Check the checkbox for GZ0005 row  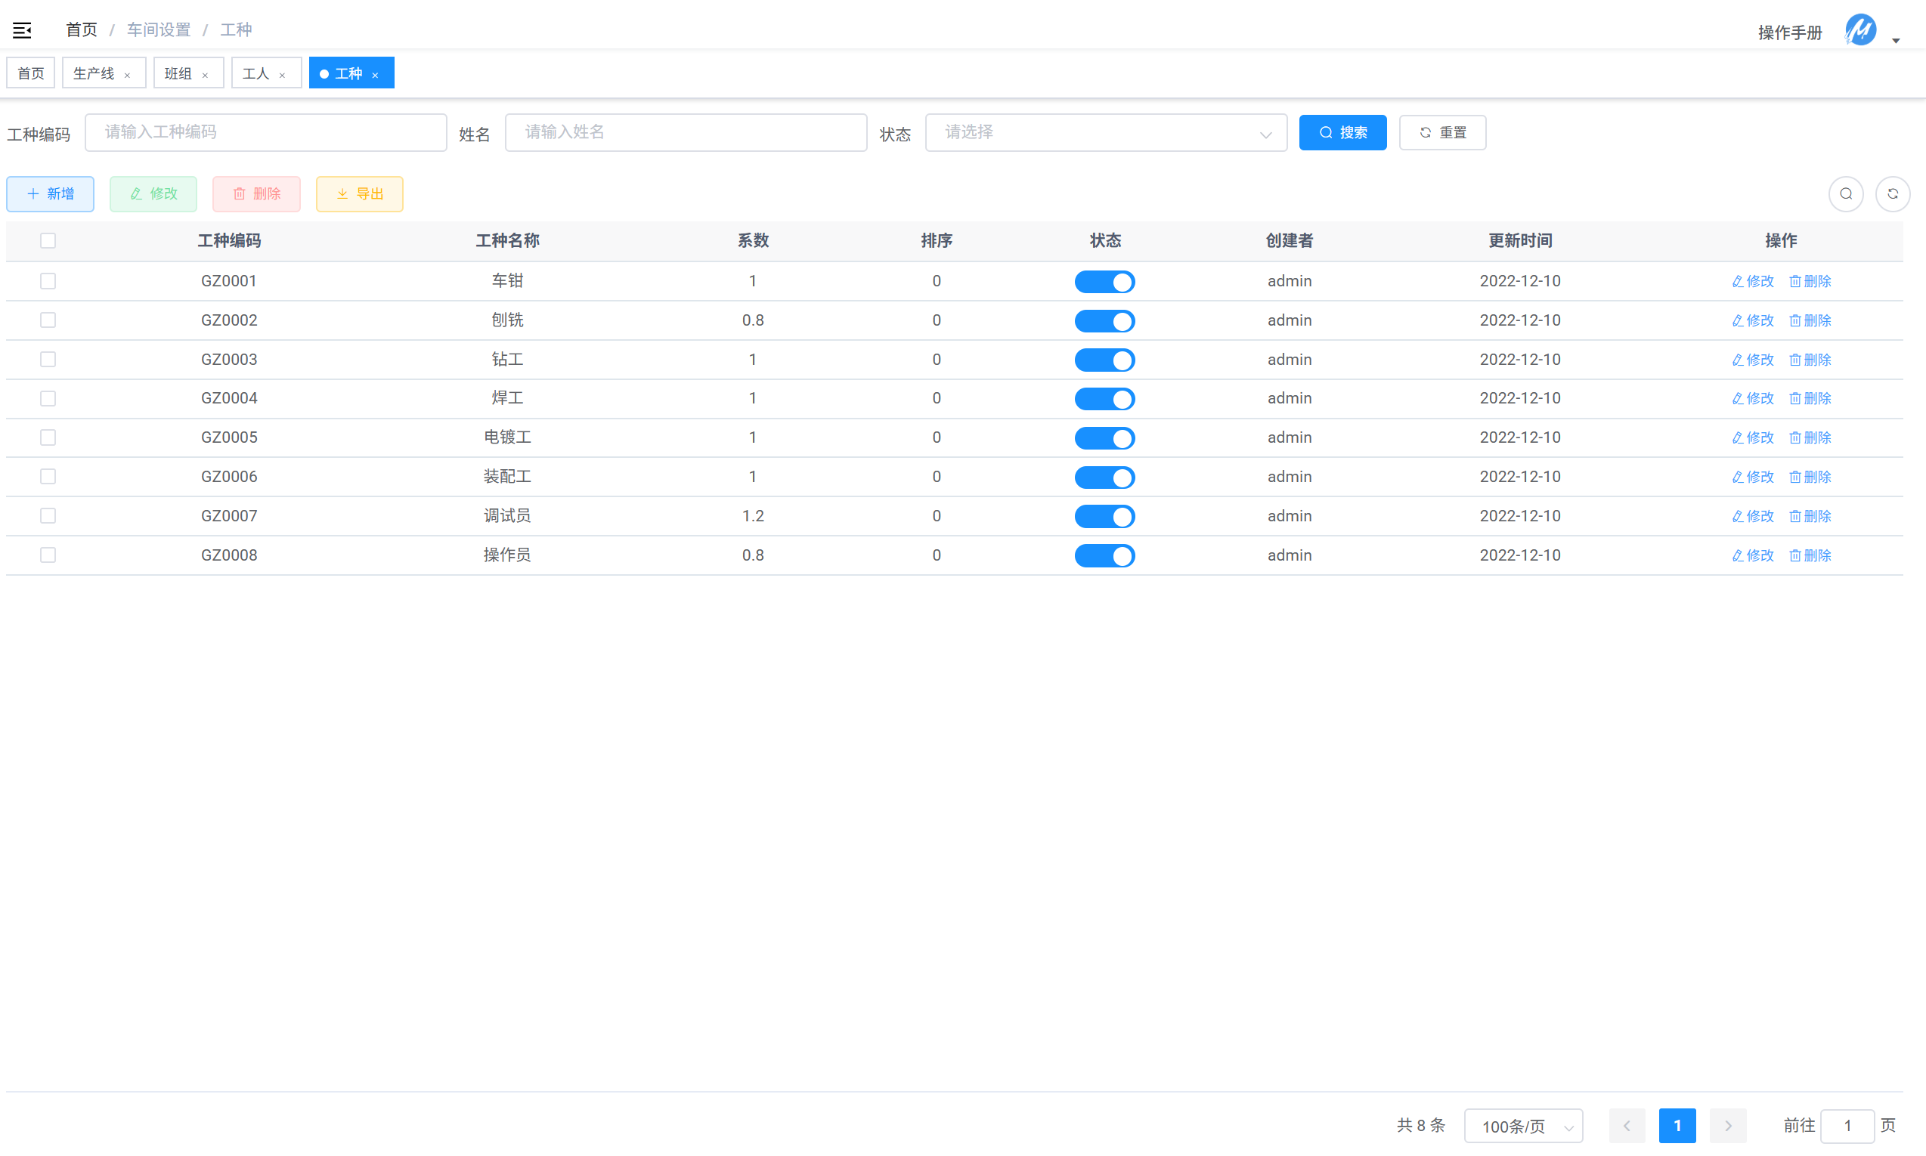click(48, 437)
